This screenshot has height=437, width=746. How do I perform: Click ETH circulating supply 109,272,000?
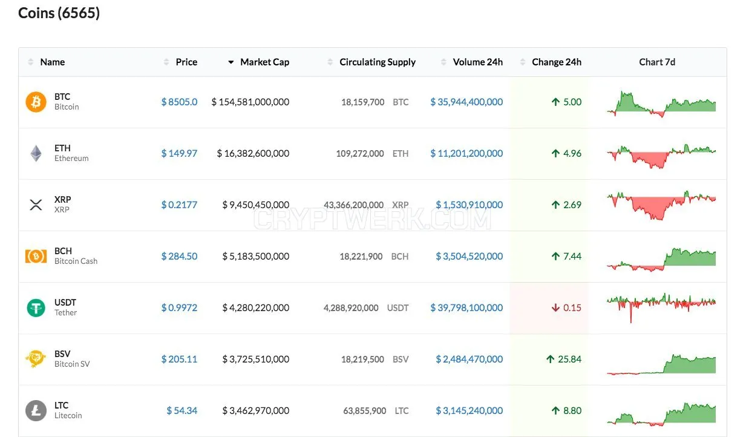pyautogui.click(x=360, y=154)
